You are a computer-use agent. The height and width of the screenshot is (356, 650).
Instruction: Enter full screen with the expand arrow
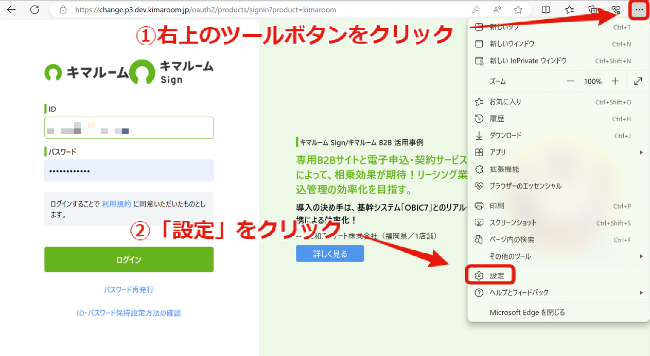(638, 81)
